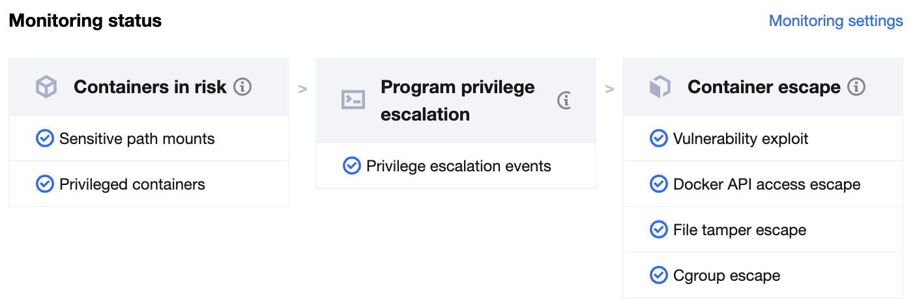The width and height of the screenshot is (915, 301).
Task: Click the info icon beside Containers in risk
Action: point(242,87)
